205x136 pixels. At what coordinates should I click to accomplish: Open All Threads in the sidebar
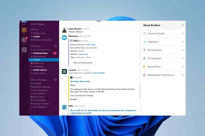click(x=38, y=24)
